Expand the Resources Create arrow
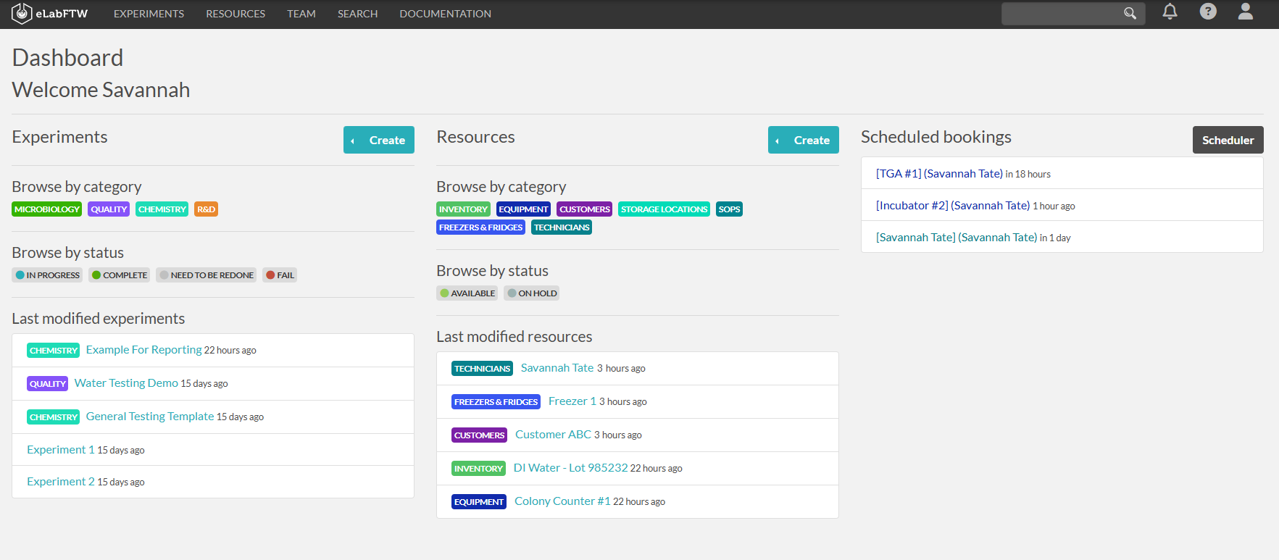1279x560 pixels. pyautogui.click(x=778, y=141)
